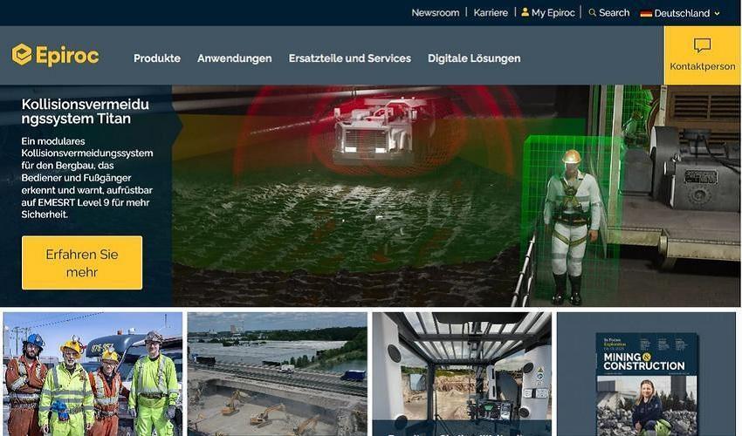Image resolution: width=742 pixels, height=436 pixels.
Task: Open the construction site excavators thumbnail
Action: (277, 373)
